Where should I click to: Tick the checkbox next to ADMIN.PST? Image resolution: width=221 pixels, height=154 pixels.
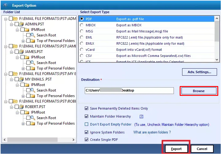(x=17, y=24)
